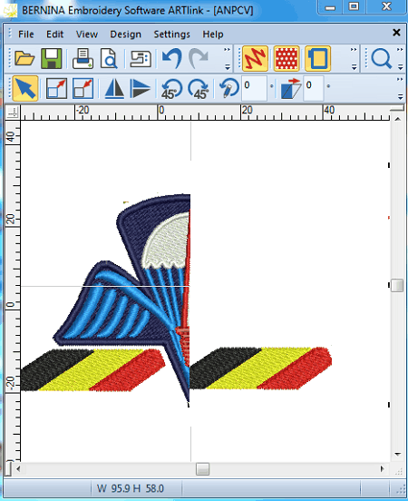Print the design using the printer icon
408x501 pixels.
point(83,58)
